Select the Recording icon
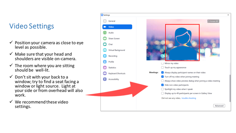 (105, 56)
